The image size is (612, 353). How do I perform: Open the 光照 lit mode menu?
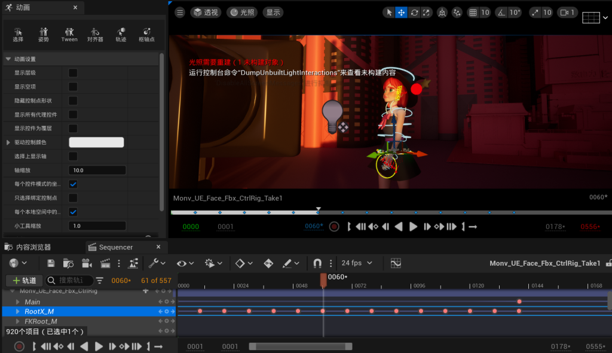coord(242,13)
